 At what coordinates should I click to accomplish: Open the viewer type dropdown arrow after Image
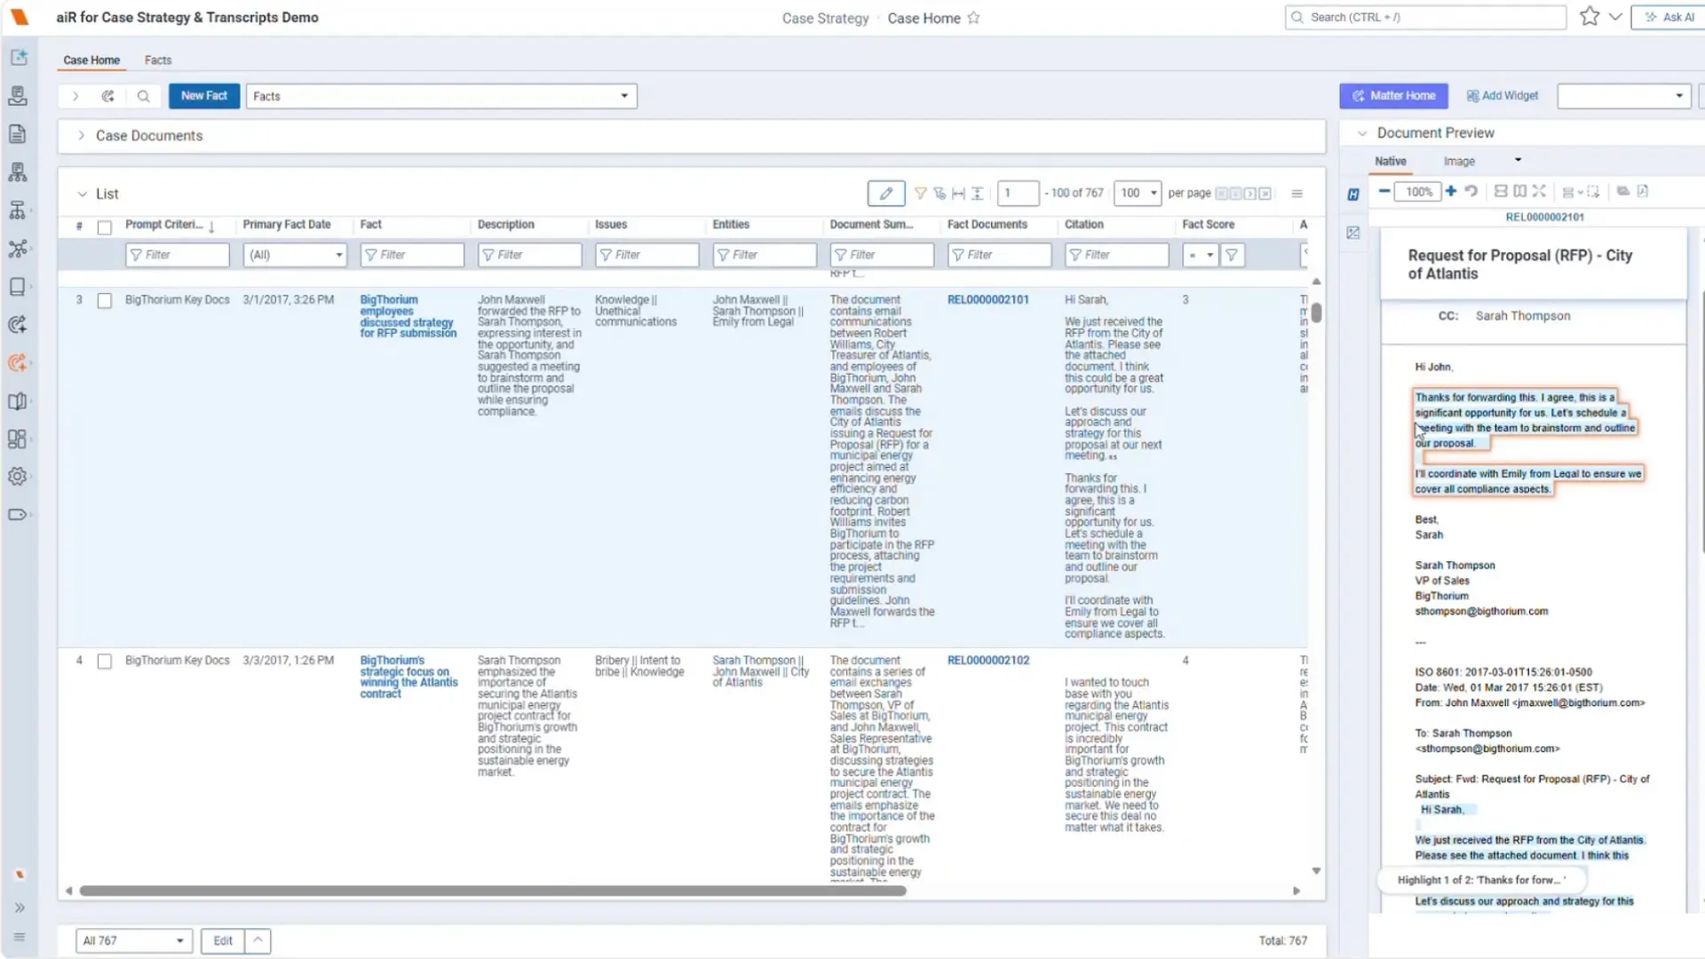point(1518,161)
